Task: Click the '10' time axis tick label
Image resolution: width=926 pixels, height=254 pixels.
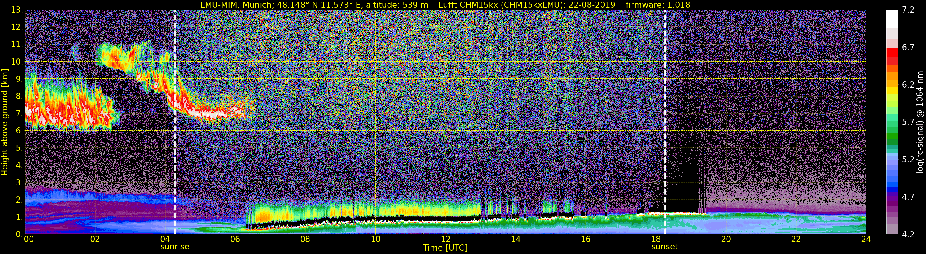Action: coord(375,239)
